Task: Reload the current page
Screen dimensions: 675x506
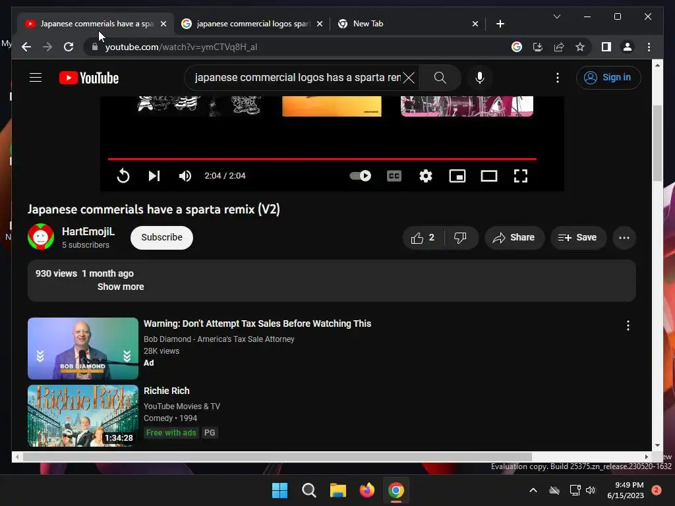Action: (69, 47)
